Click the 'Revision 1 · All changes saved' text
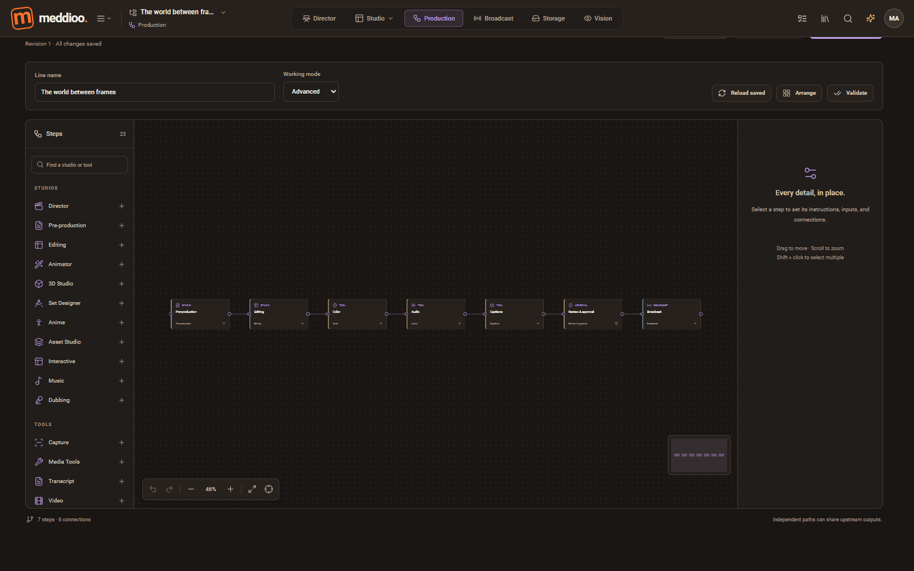The height and width of the screenshot is (571, 914). pos(63,44)
